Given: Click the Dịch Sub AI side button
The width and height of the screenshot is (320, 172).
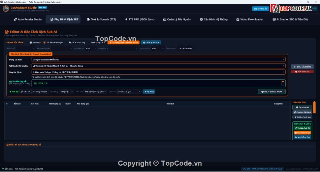Looking at the screenshot, I should tap(302, 107).
